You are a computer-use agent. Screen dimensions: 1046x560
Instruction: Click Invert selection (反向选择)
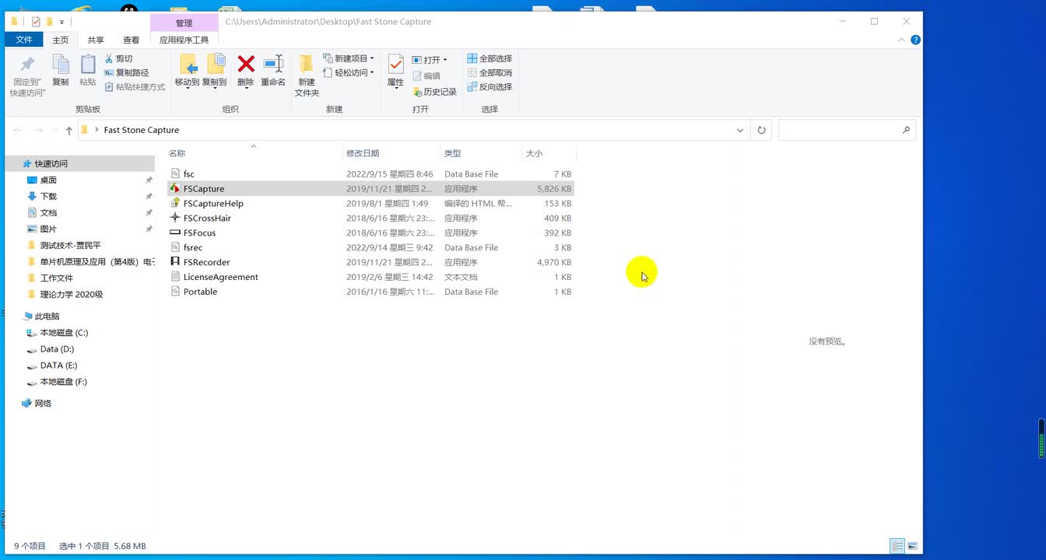click(x=490, y=87)
